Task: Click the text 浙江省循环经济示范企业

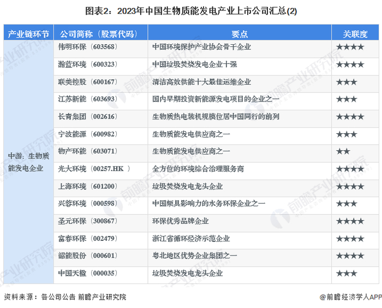Action: pyautogui.click(x=191, y=239)
